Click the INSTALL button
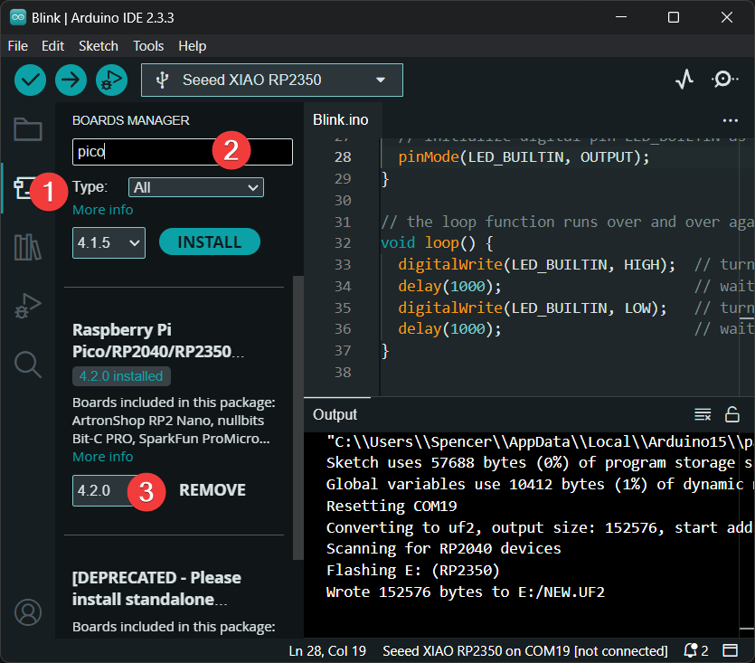The width and height of the screenshot is (755, 663). [x=210, y=242]
